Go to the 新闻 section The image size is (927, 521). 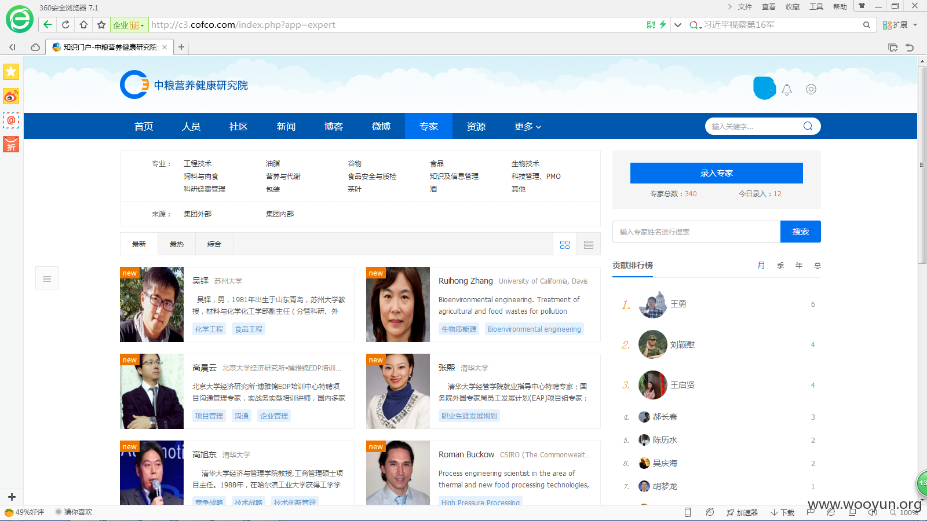point(286,126)
